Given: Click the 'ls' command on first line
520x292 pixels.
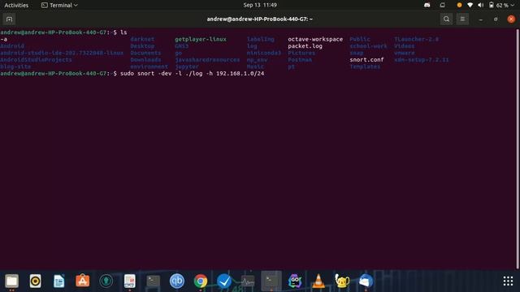Looking at the screenshot, I should (123, 32).
